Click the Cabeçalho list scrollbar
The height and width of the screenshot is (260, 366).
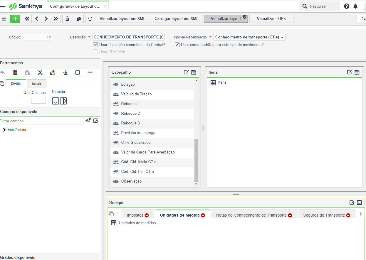(196, 161)
